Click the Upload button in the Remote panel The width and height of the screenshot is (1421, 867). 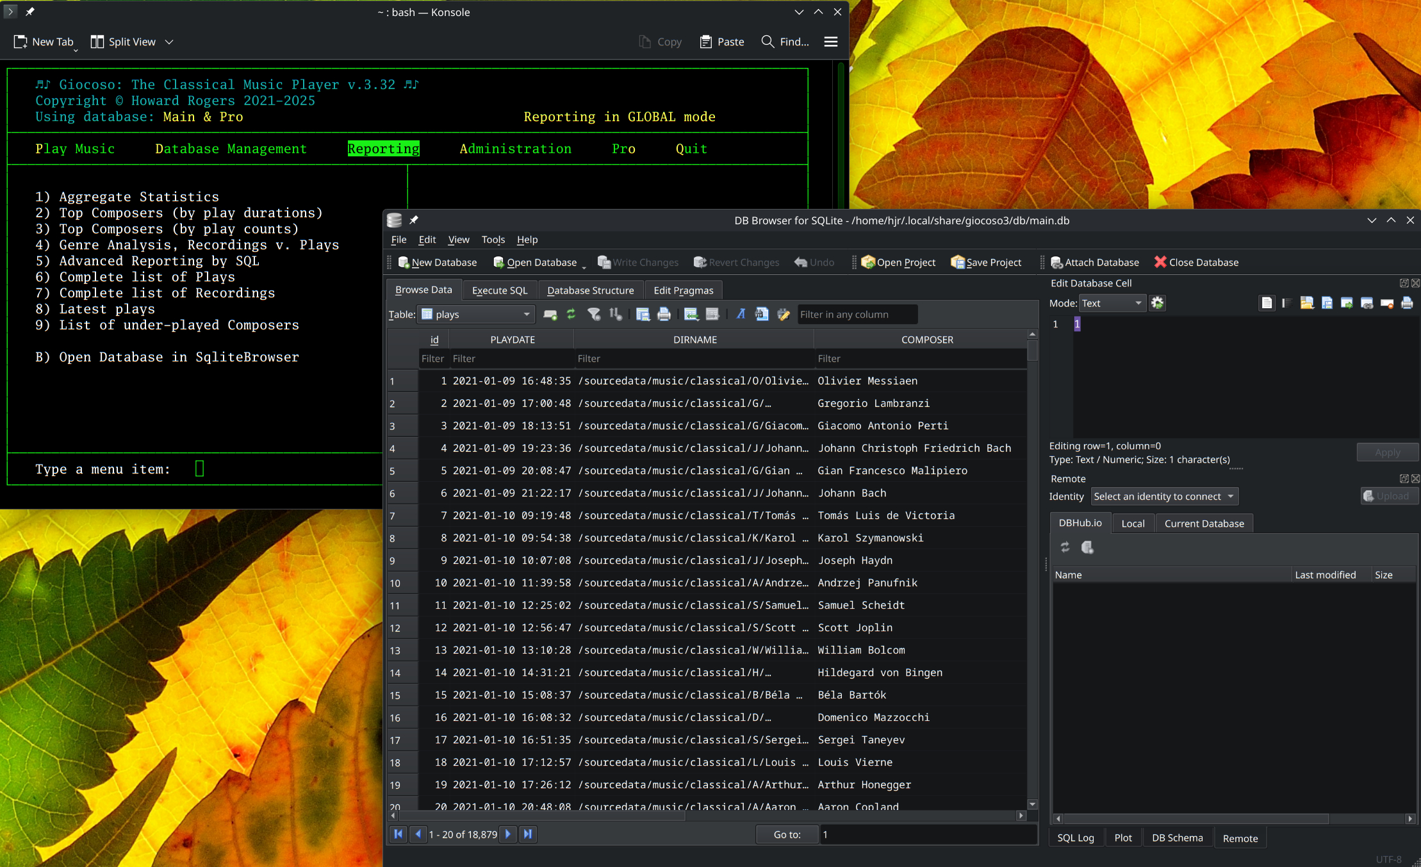click(1388, 496)
